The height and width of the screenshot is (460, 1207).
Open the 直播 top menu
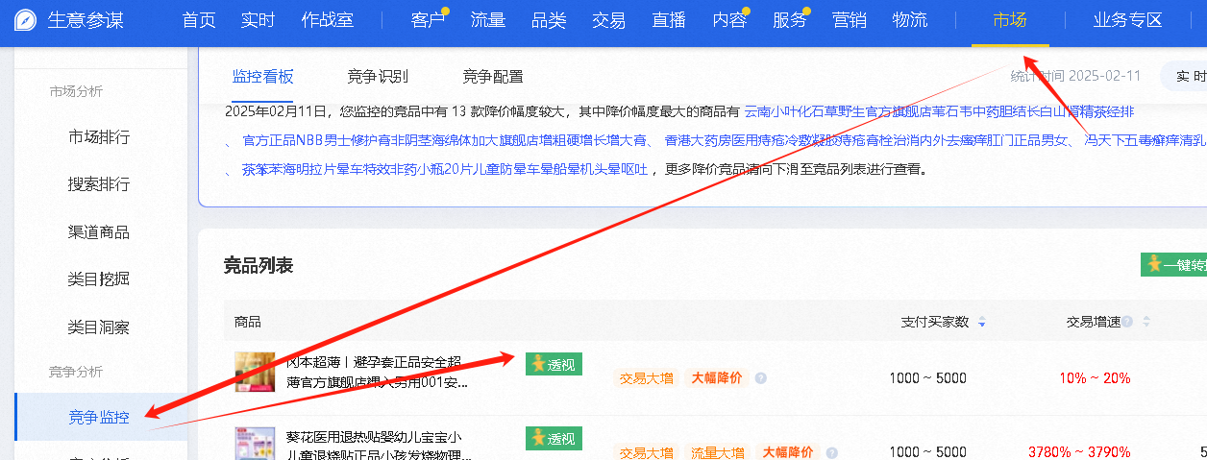tap(669, 20)
